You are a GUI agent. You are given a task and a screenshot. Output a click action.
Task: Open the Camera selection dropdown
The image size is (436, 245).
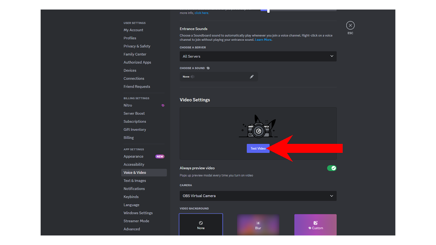(258, 196)
